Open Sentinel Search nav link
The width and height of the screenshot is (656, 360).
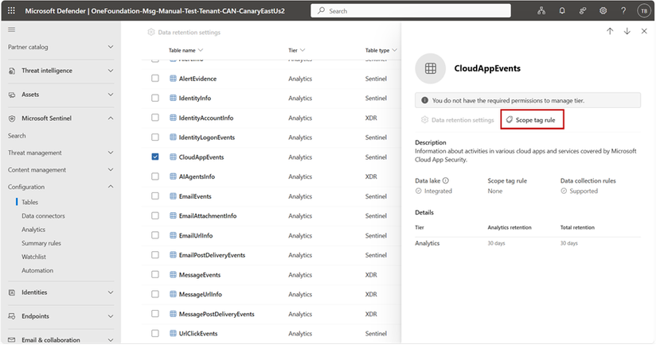pyautogui.click(x=17, y=136)
